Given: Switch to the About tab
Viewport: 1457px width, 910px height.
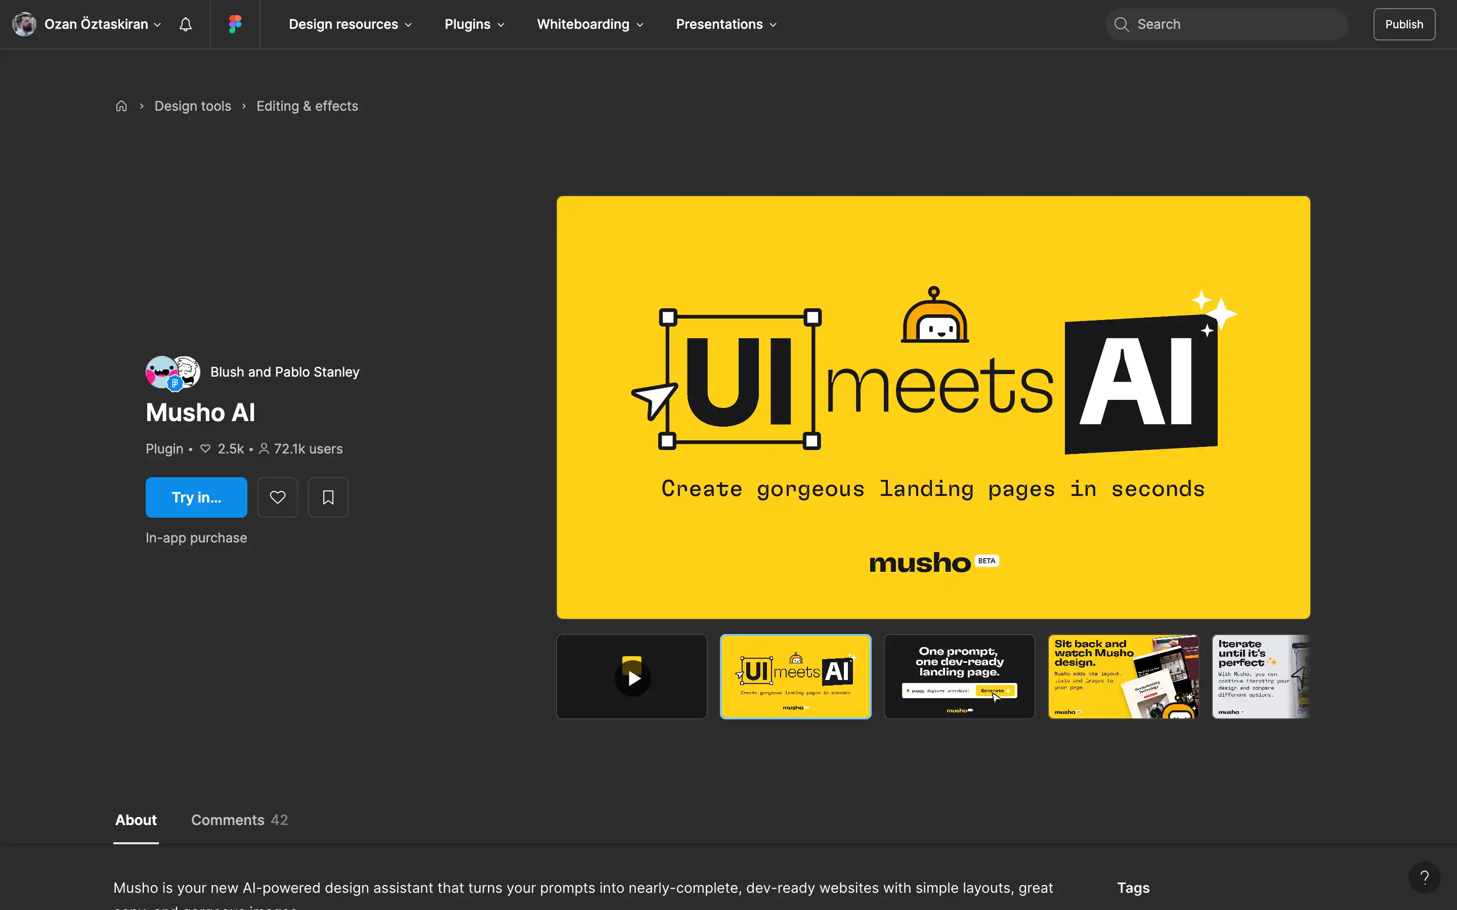Looking at the screenshot, I should [136, 820].
